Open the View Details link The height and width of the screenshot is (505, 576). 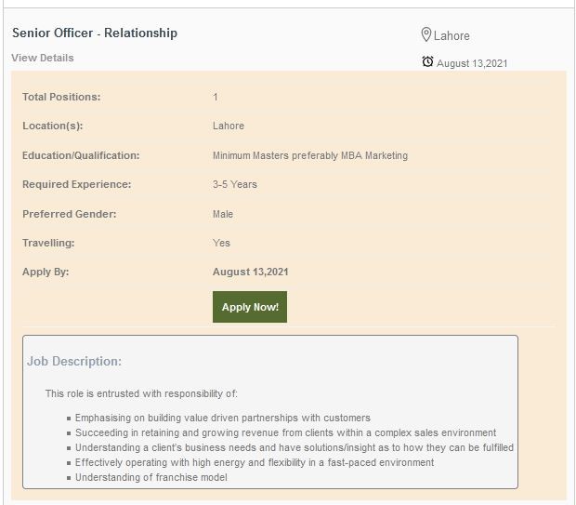pos(43,58)
